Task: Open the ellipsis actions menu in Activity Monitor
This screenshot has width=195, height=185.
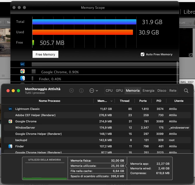Action: (94, 91)
